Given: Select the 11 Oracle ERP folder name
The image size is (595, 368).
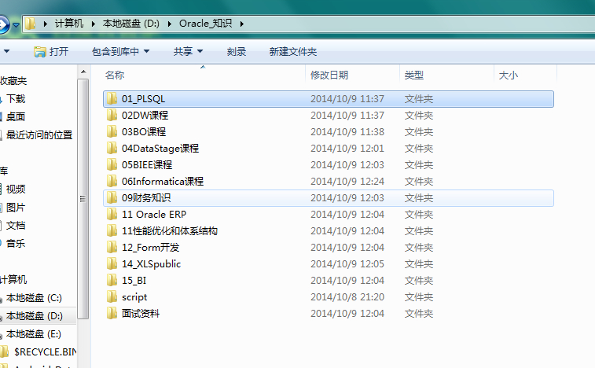Looking at the screenshot, I should [154, 214].
